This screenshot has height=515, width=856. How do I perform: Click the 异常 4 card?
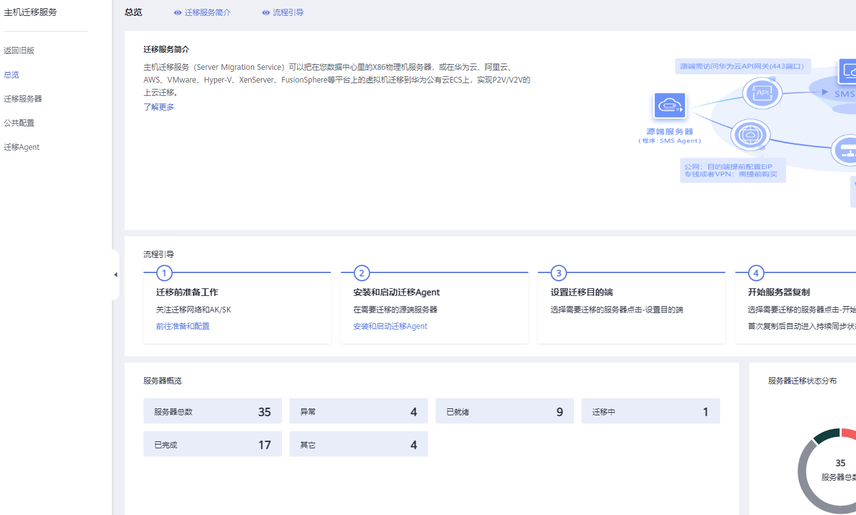(x=359, y=411)
